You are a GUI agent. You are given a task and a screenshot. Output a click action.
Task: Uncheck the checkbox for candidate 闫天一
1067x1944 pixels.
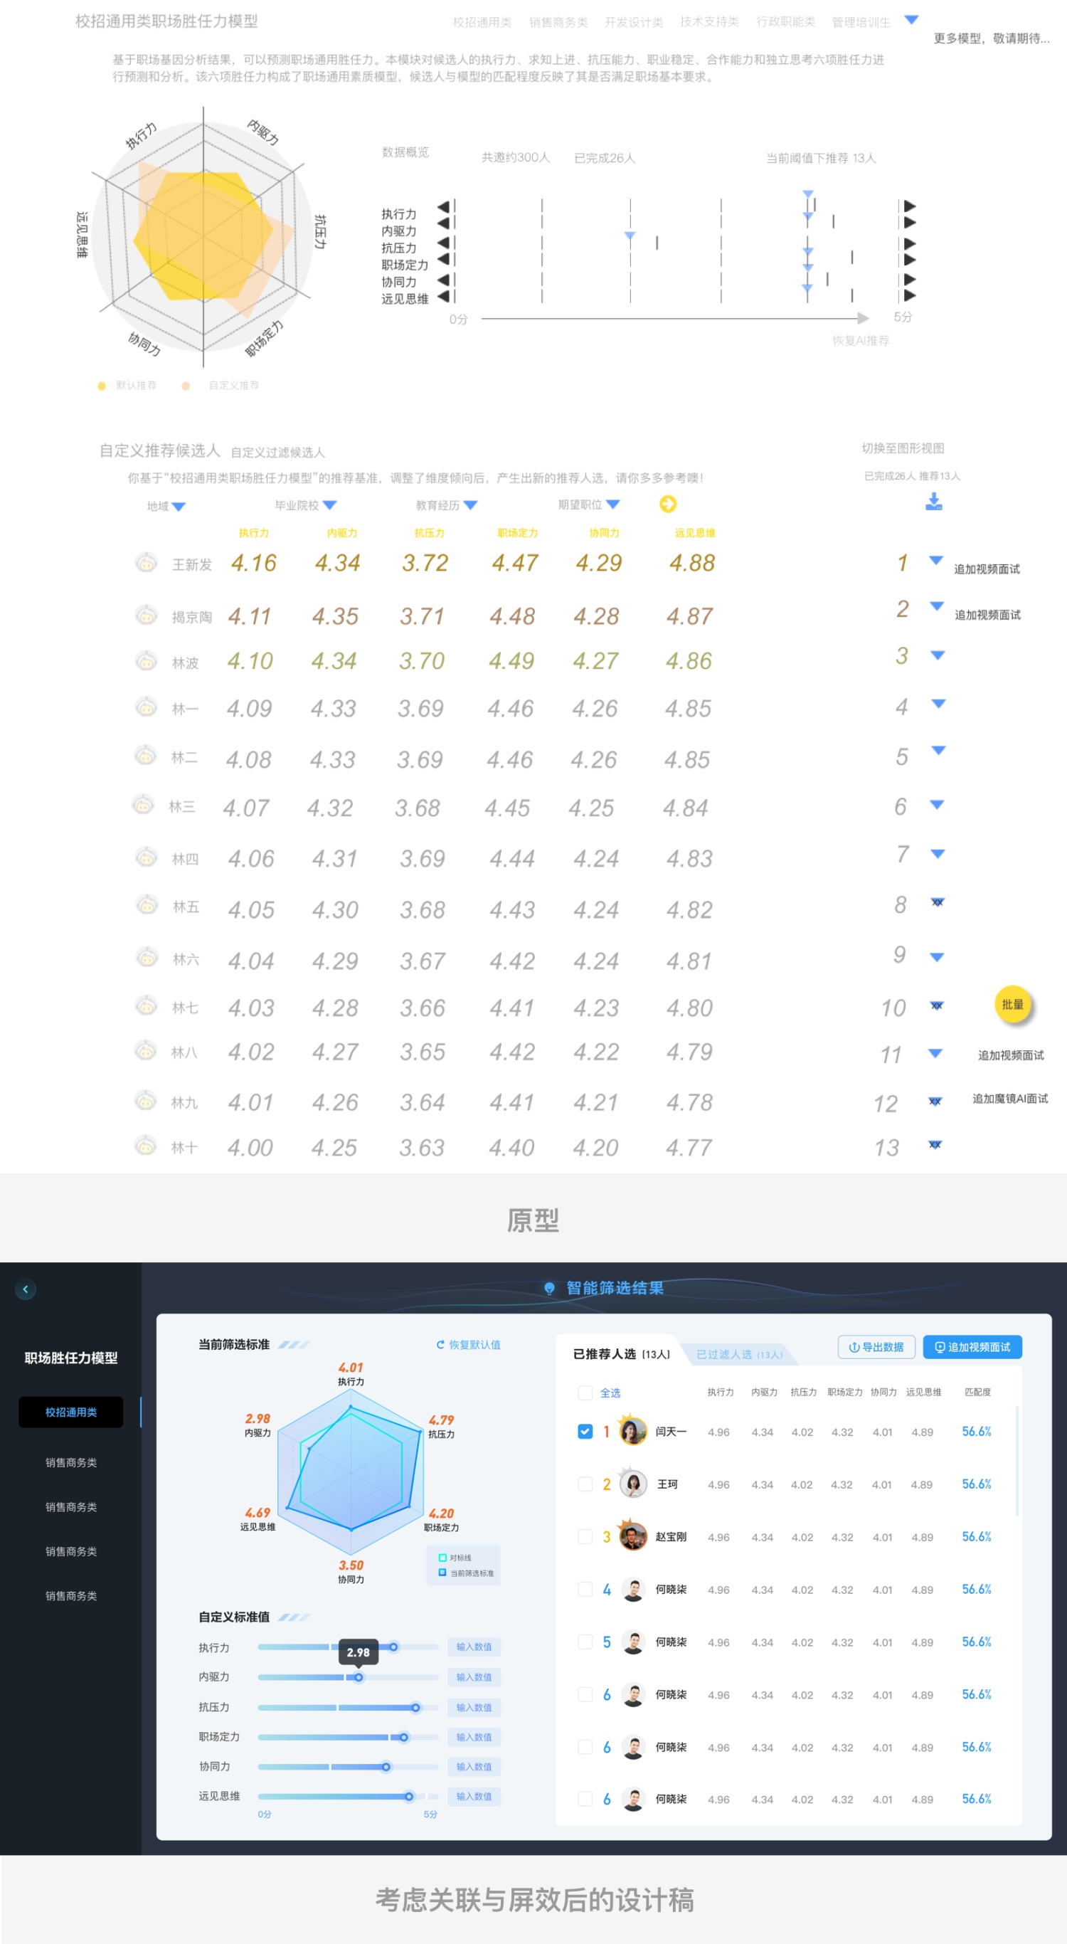pos(585,1431)
